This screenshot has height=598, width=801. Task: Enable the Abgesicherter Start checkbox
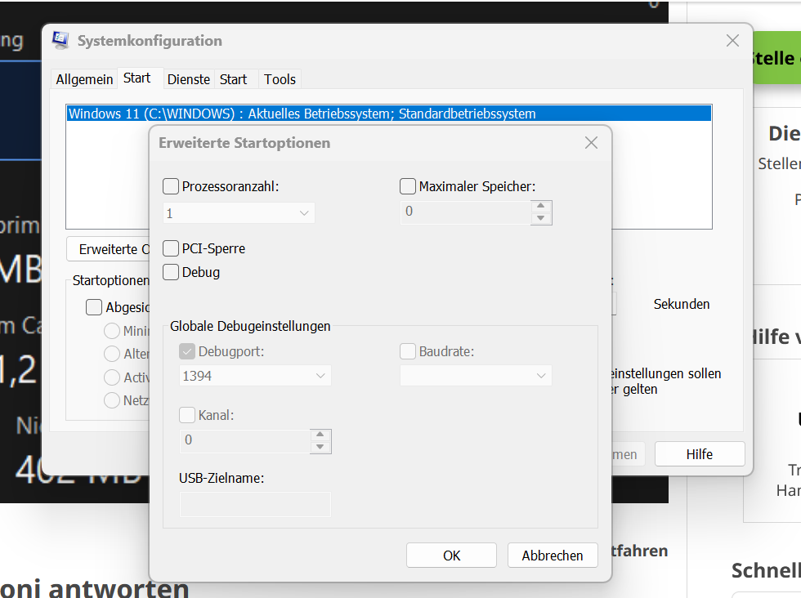point(94,307)
